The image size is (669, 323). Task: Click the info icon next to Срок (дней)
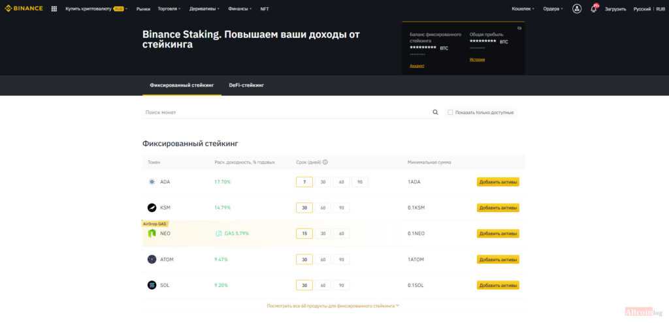325,162
